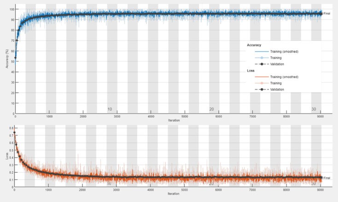Select the Accuracy heading in the legend
This screenshot has height=202, width=338.
(x=254, y=45)
